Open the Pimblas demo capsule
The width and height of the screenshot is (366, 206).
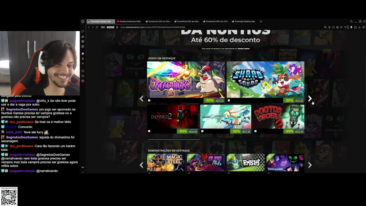[x=246, y=163]
